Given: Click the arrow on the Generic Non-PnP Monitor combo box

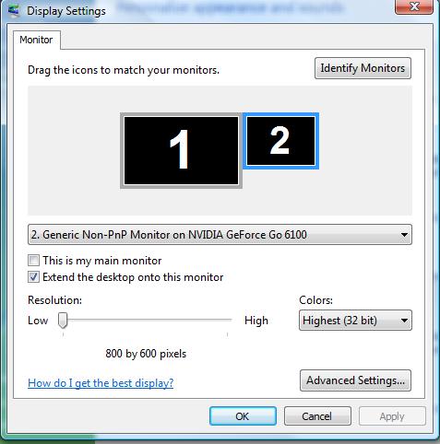Looking at the screenshot, I should tap(404, 235).
